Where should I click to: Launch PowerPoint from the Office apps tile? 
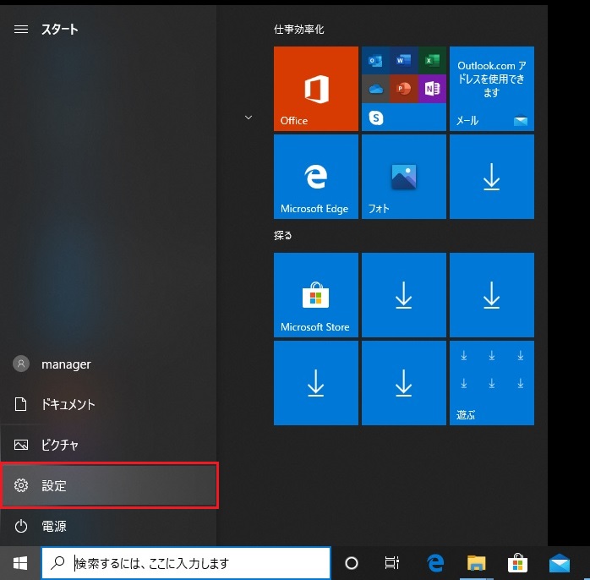pyautogui.click(x=404, y=89)
